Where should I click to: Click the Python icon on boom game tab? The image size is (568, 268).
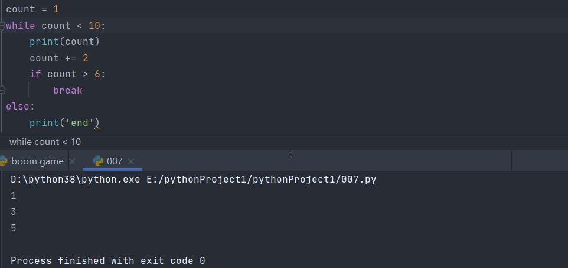pos(3,161)
